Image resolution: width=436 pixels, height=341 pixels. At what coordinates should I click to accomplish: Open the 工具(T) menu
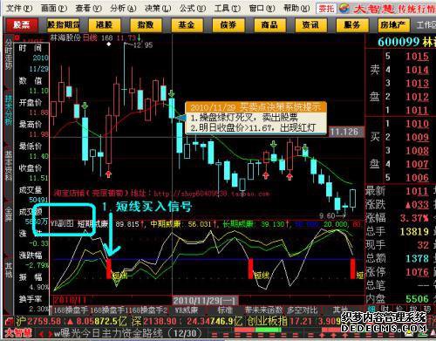coord(228,8)
